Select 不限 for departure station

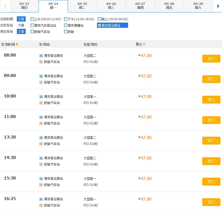(21, 25)
